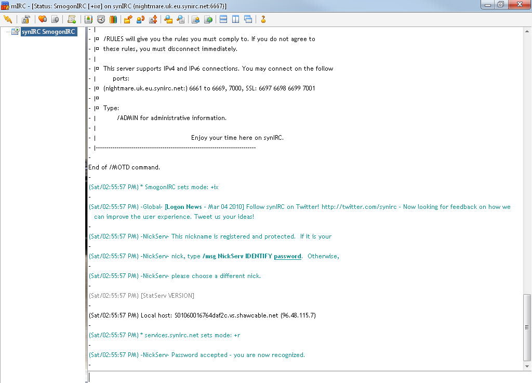
Task: Click 'Enjoy your time here on synIRC.' text
Action: [237, 138]
